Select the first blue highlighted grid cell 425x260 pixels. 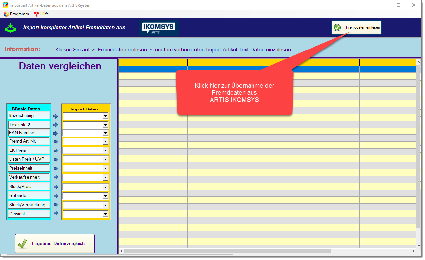pos(135,69)
